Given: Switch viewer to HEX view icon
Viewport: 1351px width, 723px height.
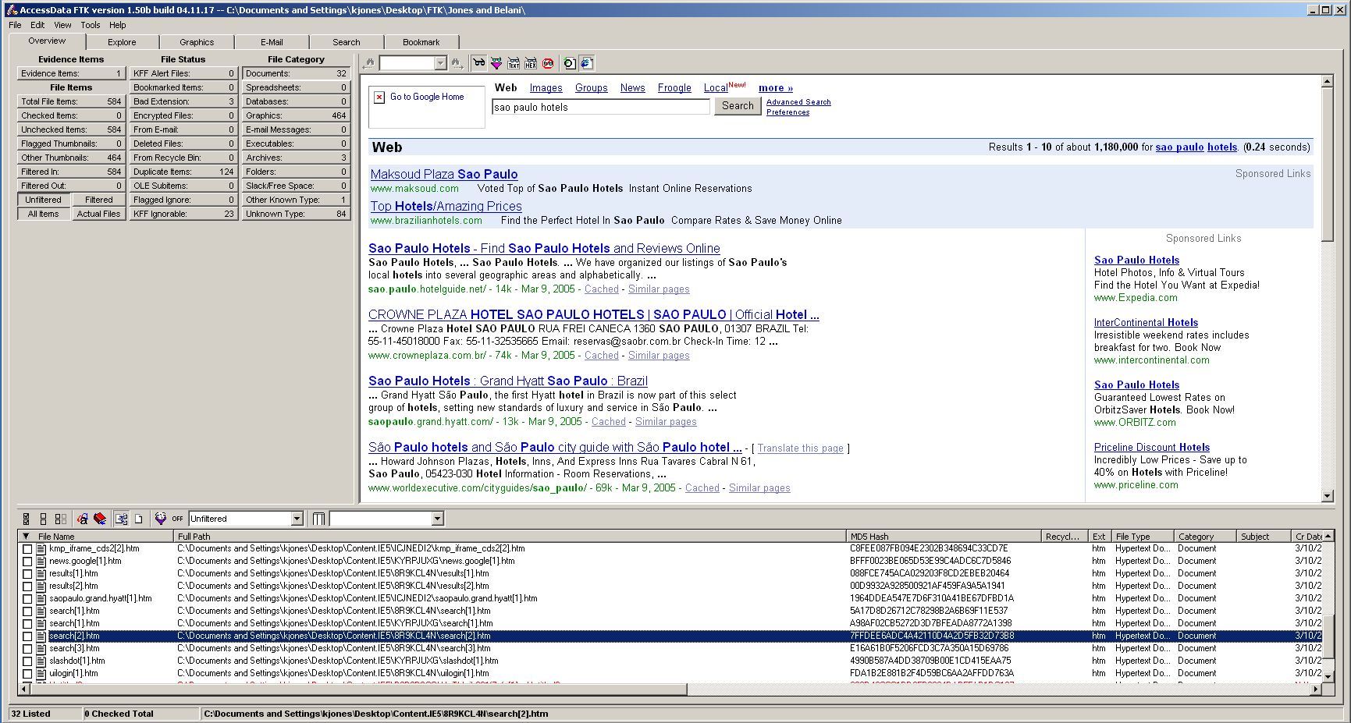Looking at the screenshot, I should click(531, 63).
